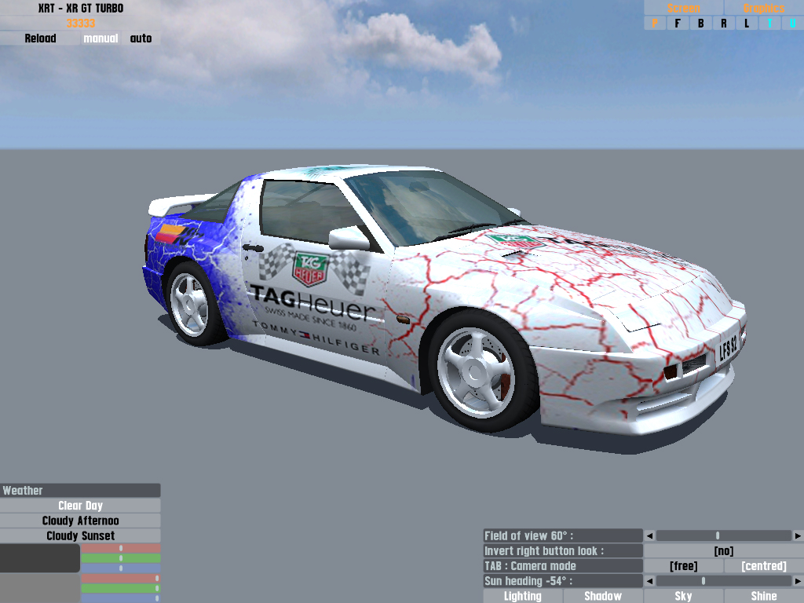Screen dimensions: 804x603
Task: Increase sun heading with right arrow
Action: [x=798, y=581]
